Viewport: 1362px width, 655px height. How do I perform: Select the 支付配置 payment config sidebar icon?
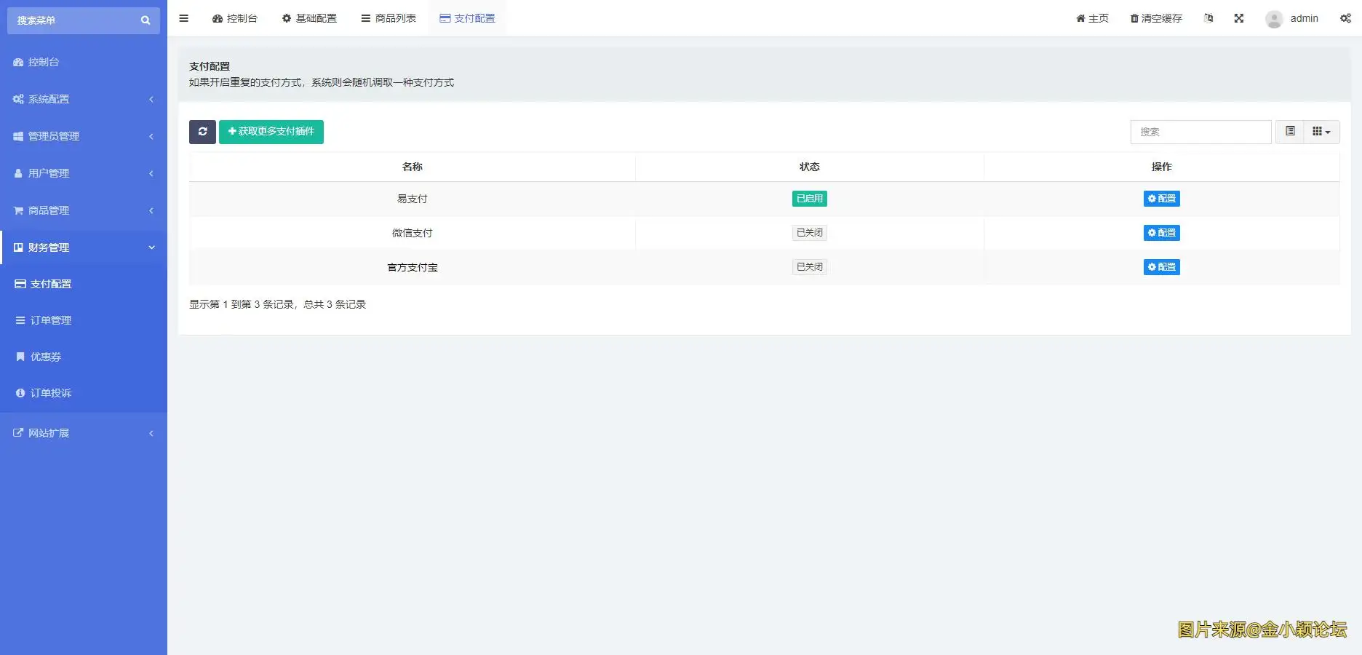pos(19,283)
